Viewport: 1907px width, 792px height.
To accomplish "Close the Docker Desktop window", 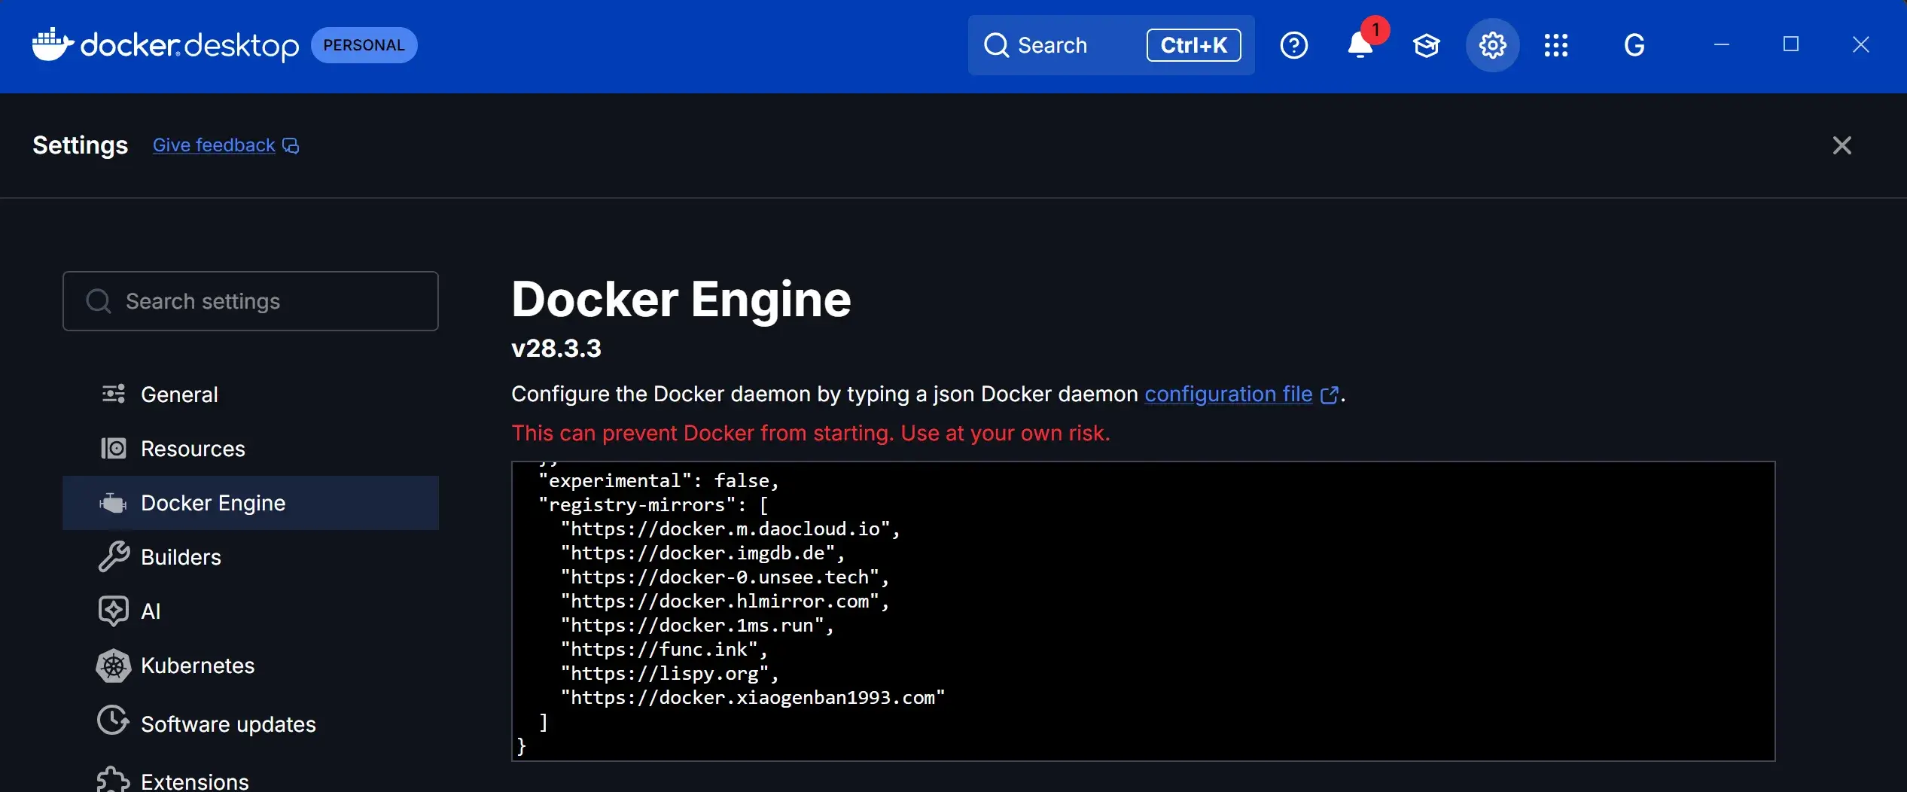I will point(1860,45).
